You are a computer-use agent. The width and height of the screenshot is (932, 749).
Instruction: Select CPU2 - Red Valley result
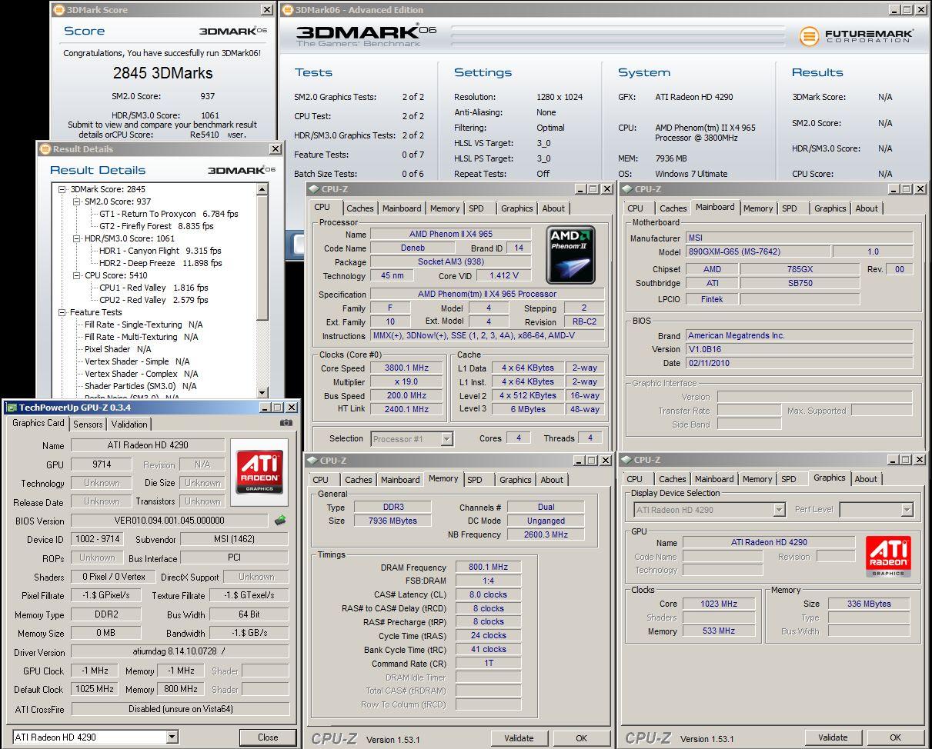tap(153, 300)
